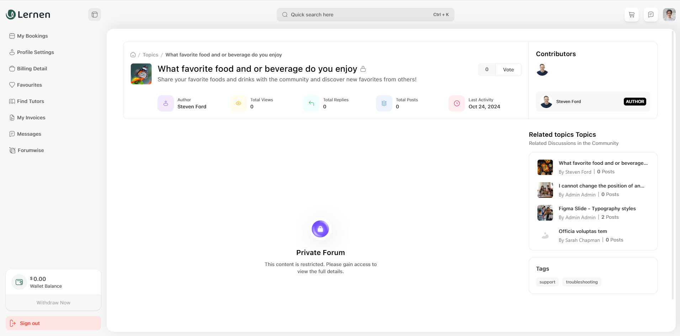Click the Total Views eye icon

pyautogui.click(x=238, y=103)
